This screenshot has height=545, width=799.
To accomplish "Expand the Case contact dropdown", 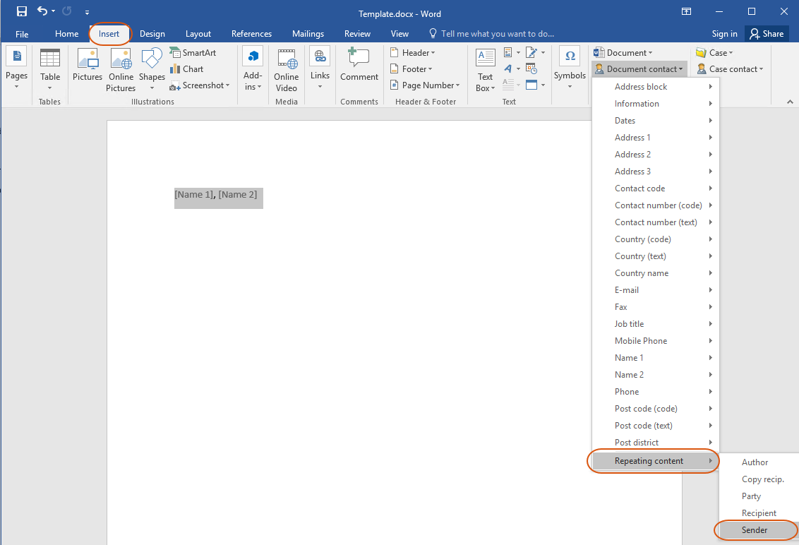I will (730, 69).
